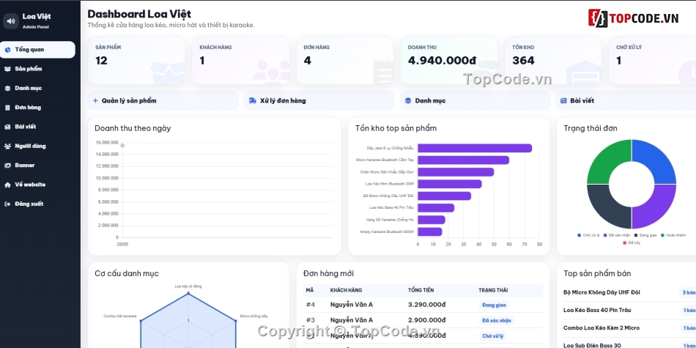Click the Amply Karaoke Bluetooth 800W bar

click(x=429, y=232)
